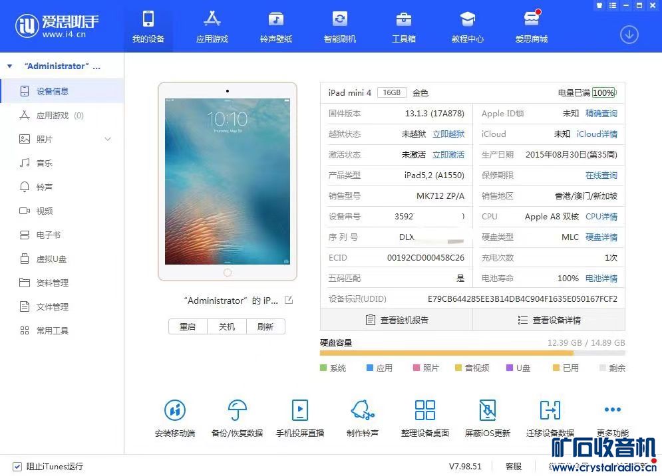Open CPU详情 link
The image size is (662, 476).
[x=601, y=217]
